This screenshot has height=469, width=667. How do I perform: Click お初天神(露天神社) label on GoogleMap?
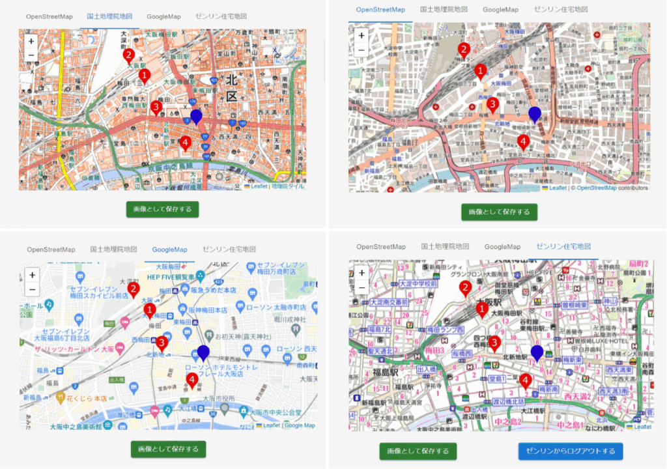click(244, 337)
